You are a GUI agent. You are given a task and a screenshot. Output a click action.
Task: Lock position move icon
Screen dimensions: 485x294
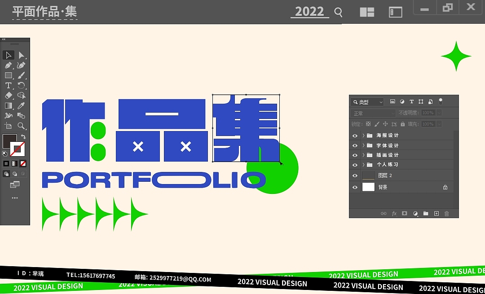coord(385,124)
